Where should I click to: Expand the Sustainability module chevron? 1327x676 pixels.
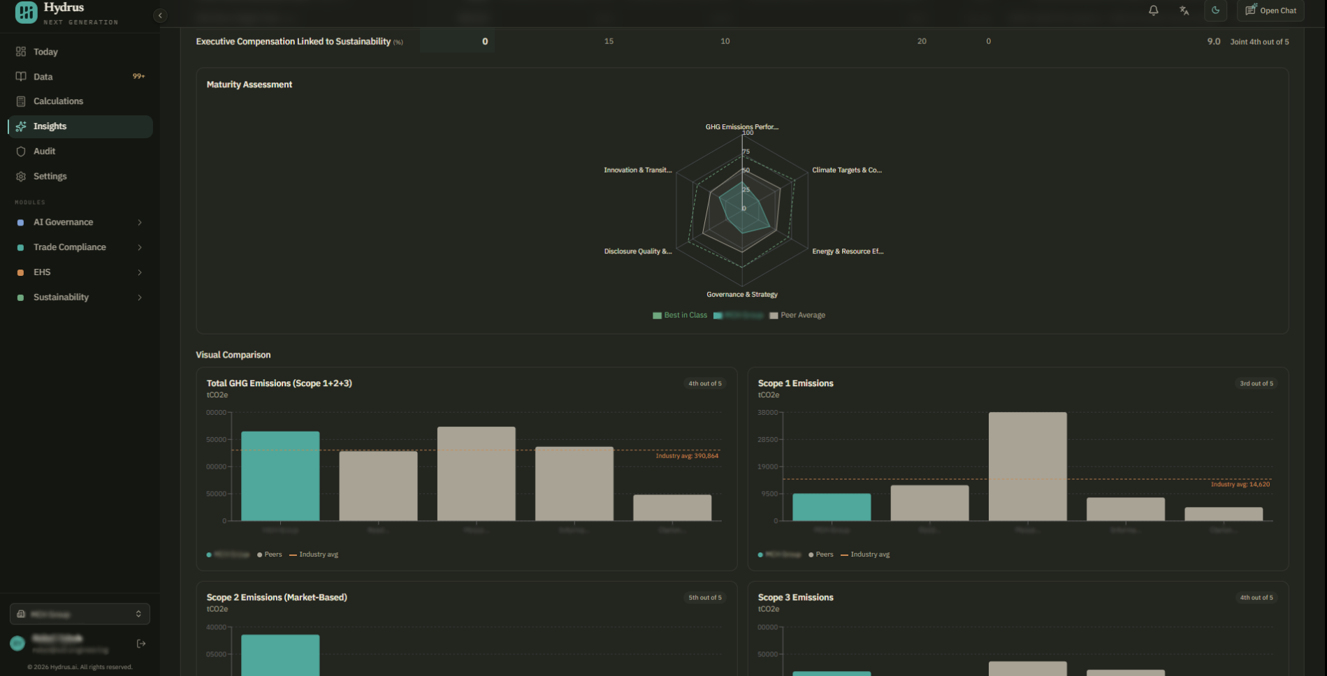point(140,297)
